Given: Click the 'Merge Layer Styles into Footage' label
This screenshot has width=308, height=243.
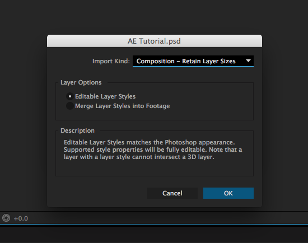Looking at the screenshot, I should [x=123, y=106].
